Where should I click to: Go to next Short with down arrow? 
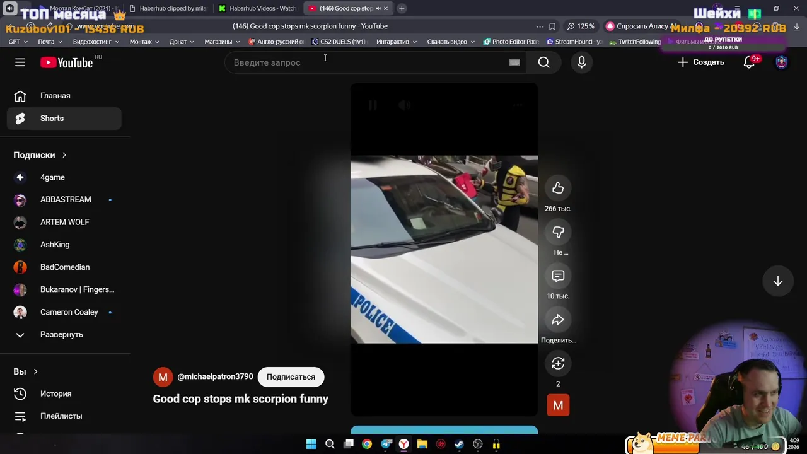tap(778, 281)
